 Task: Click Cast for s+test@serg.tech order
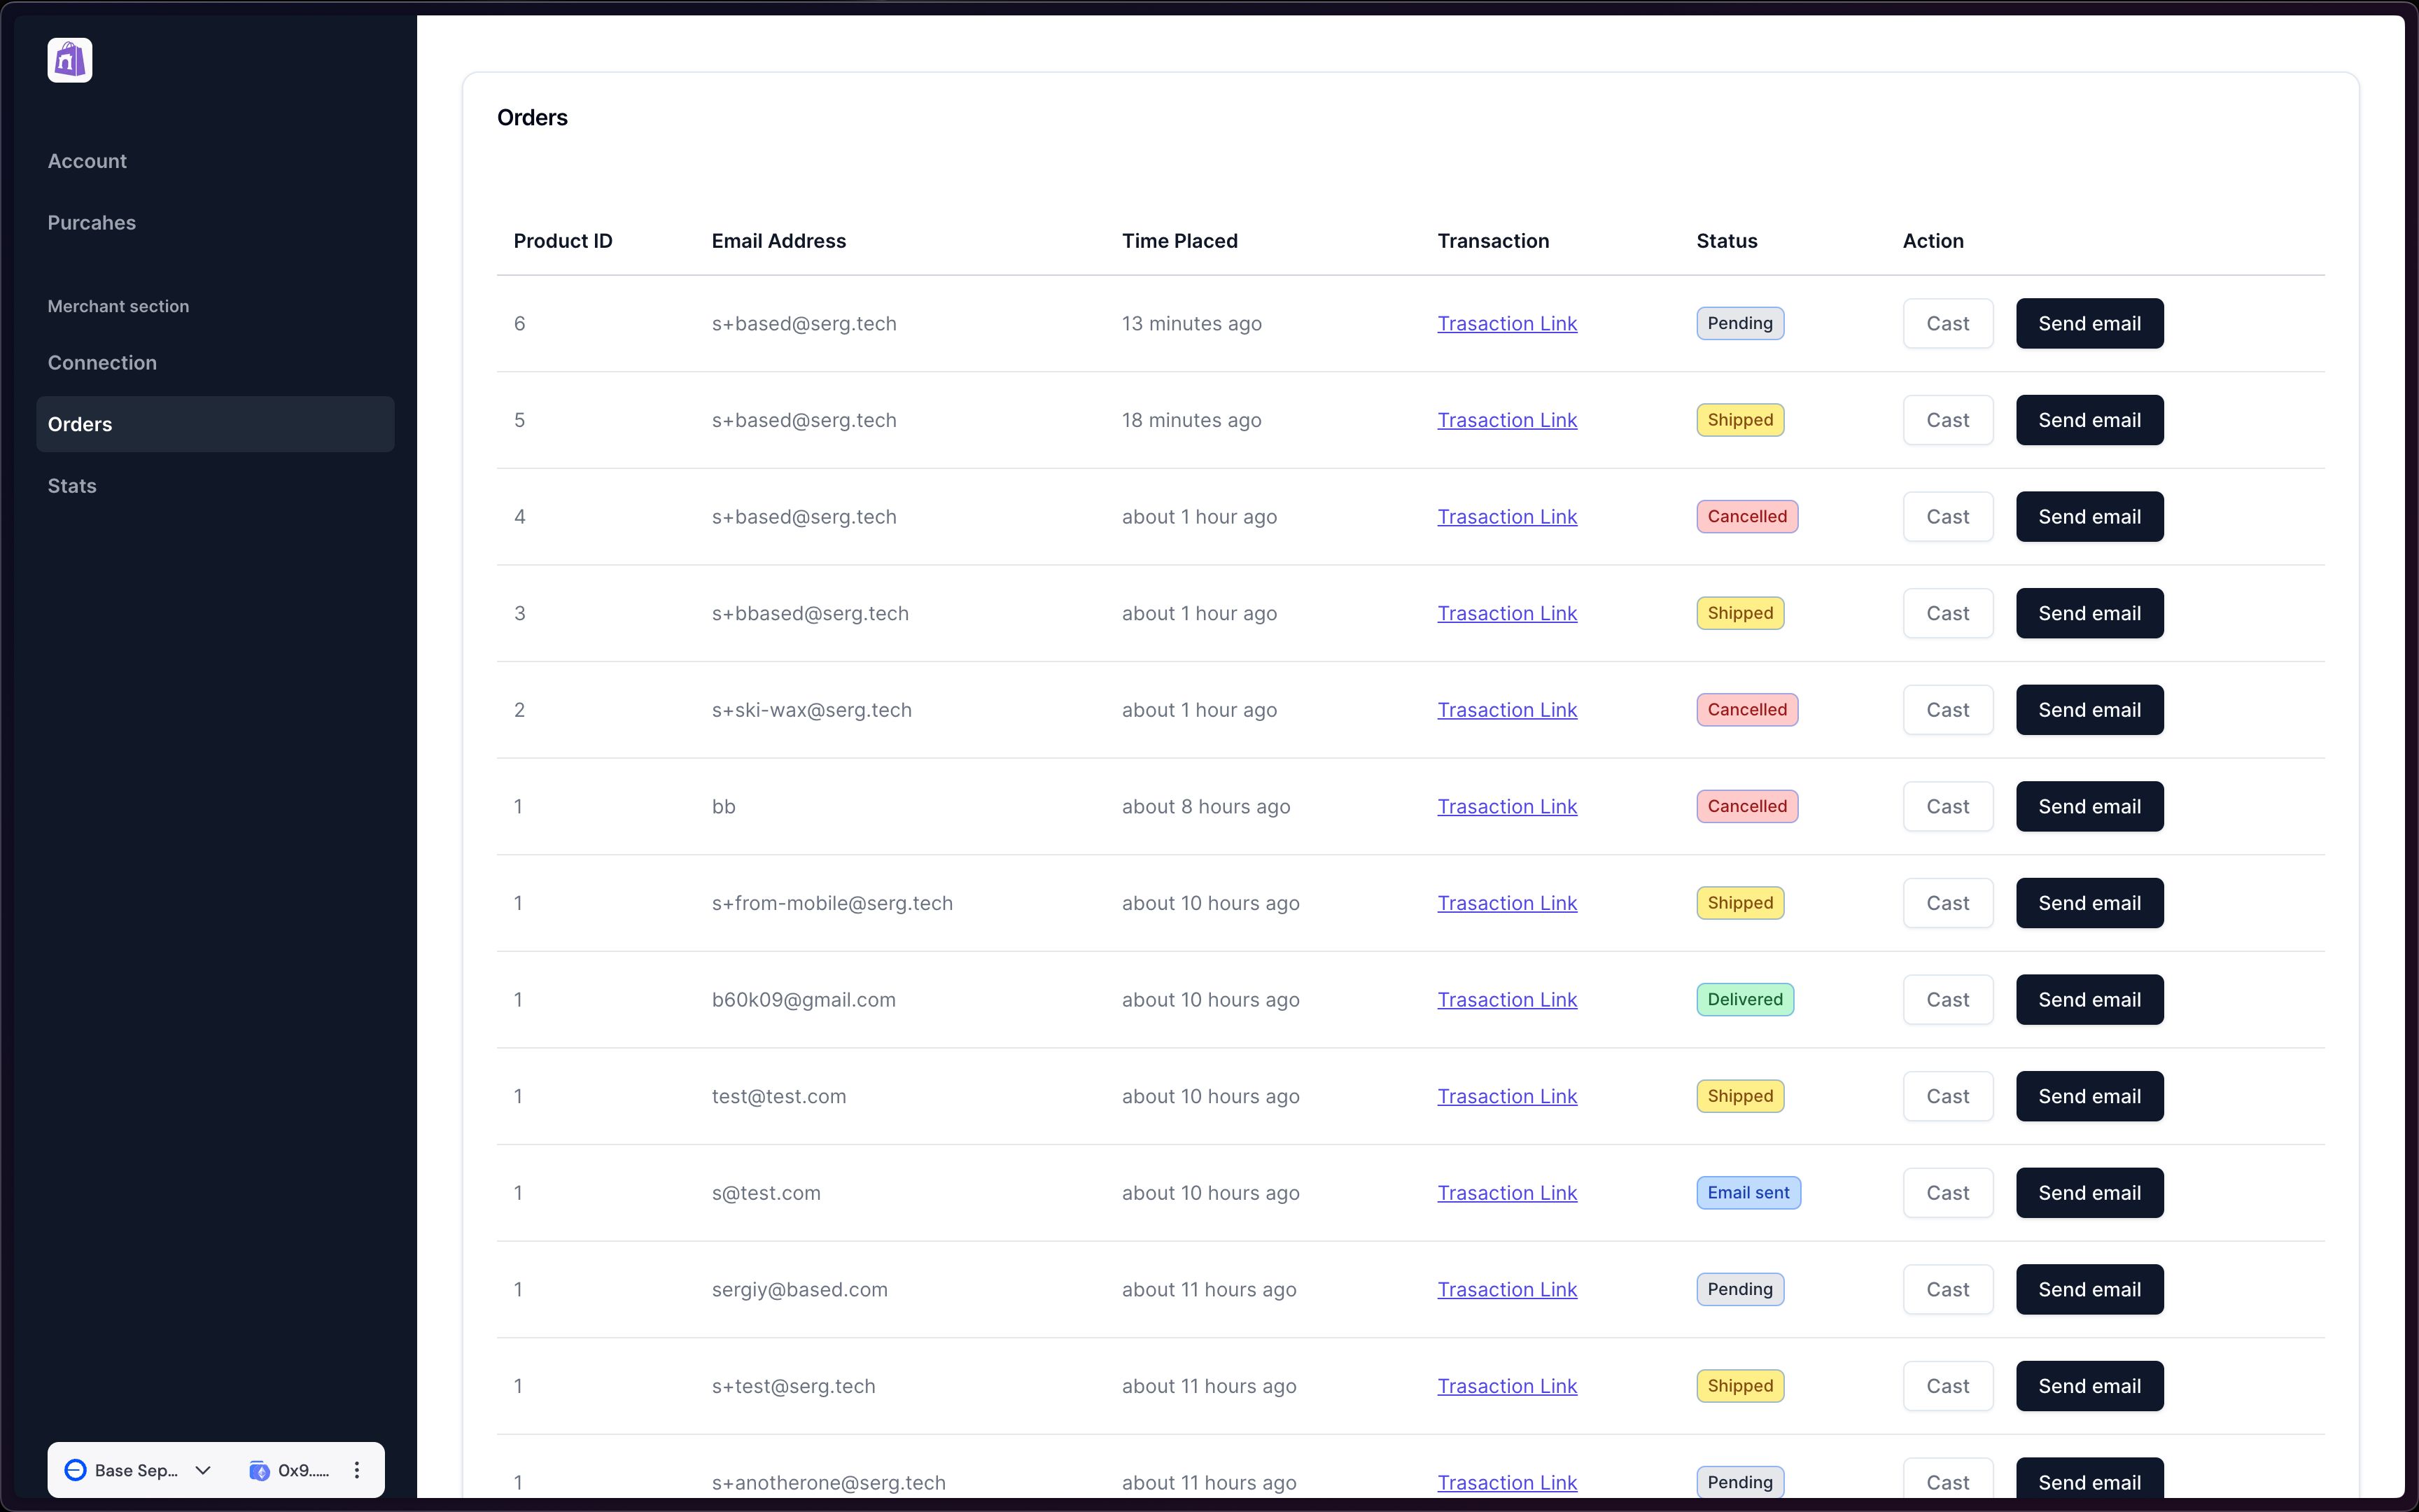pyautogui.click(x=1947, y=1386)
